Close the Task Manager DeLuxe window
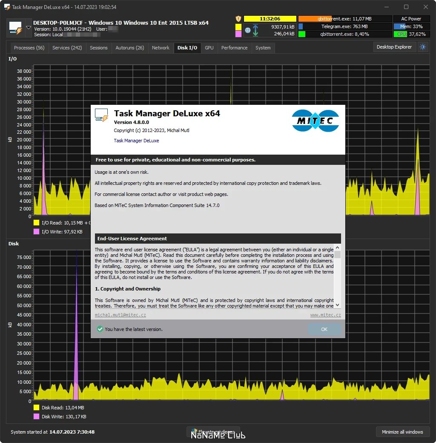This screenshot has width=436, height=443. click(x=425, y=7)
